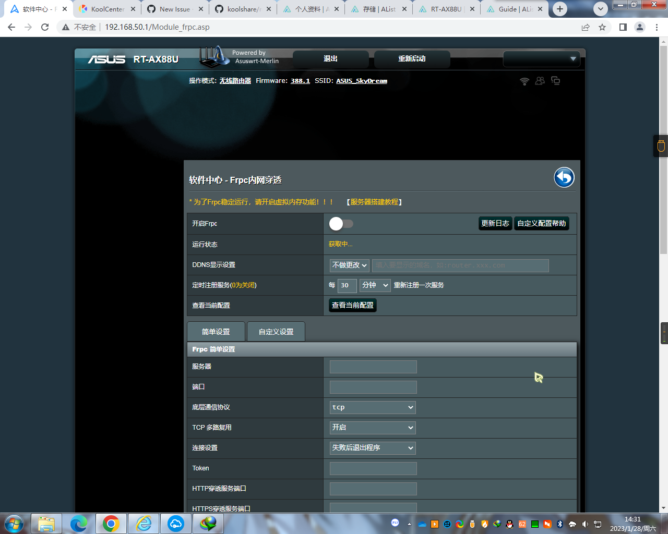Click the WiFi status icon in router header
This screenshot has width=668, height=534.
(x=524, y=81)
